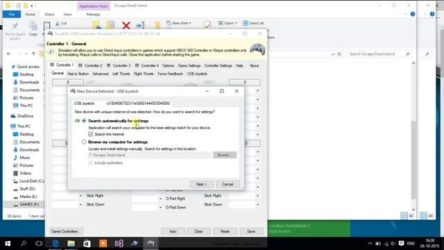Open the Controller 3 tab
This screenshot has width=444, height=250.
tap(119, 65)
